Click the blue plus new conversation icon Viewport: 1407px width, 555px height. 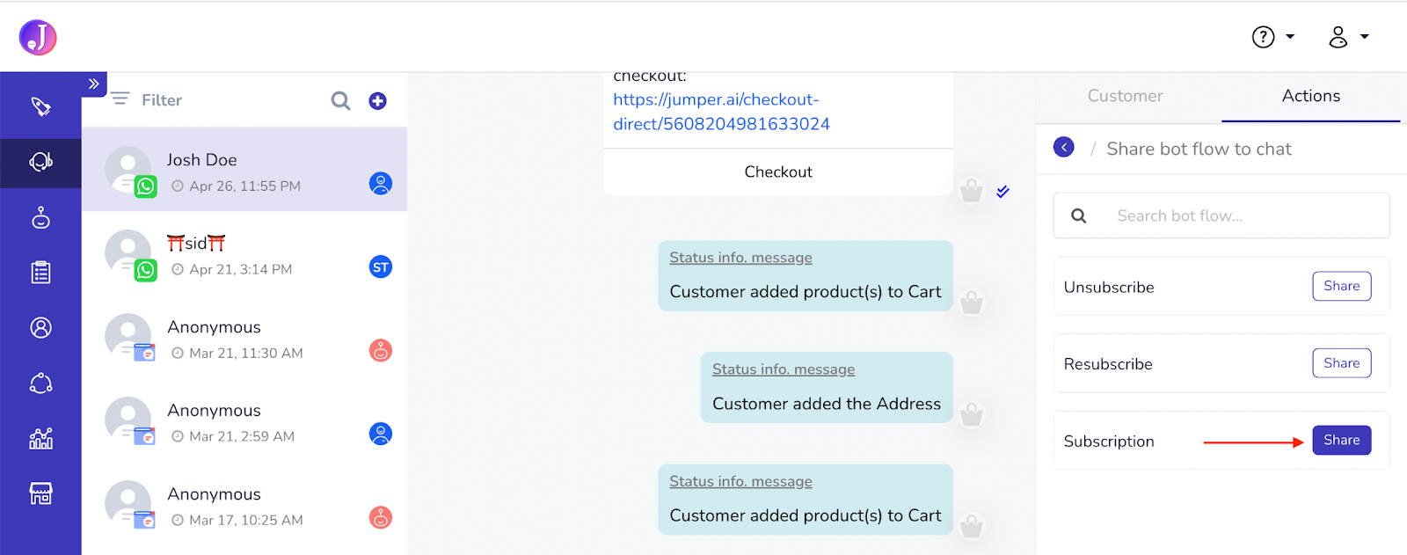pos(377,101)
